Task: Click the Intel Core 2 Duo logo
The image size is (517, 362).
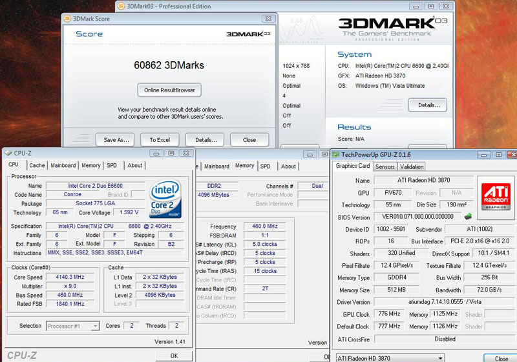Action: [165, 199]
